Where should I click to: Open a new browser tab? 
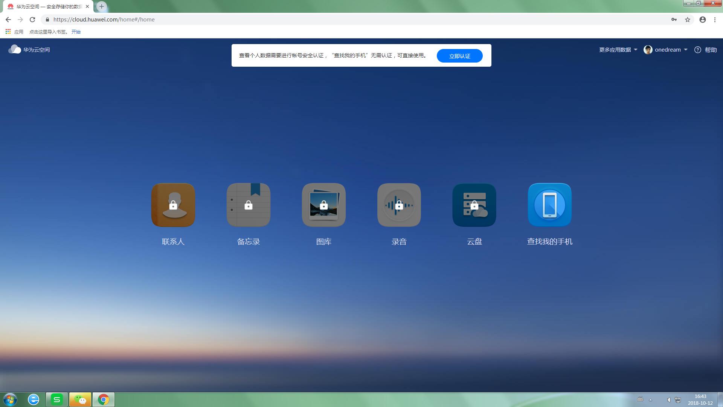[x=101, y=6]
